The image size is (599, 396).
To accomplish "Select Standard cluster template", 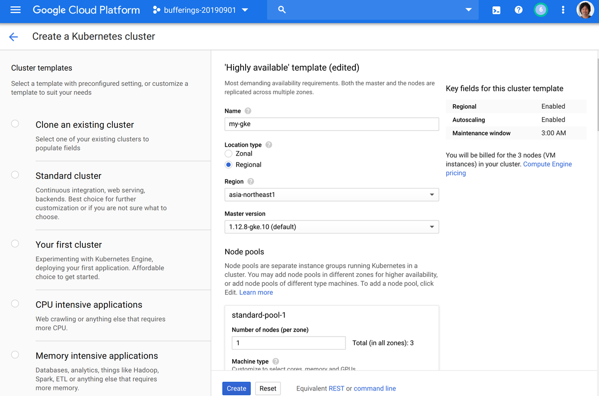I will (x=15, y=175).
